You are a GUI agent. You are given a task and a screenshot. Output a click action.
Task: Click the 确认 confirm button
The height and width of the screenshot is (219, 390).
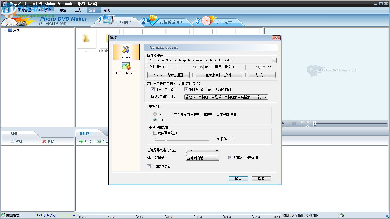[238, 179]
